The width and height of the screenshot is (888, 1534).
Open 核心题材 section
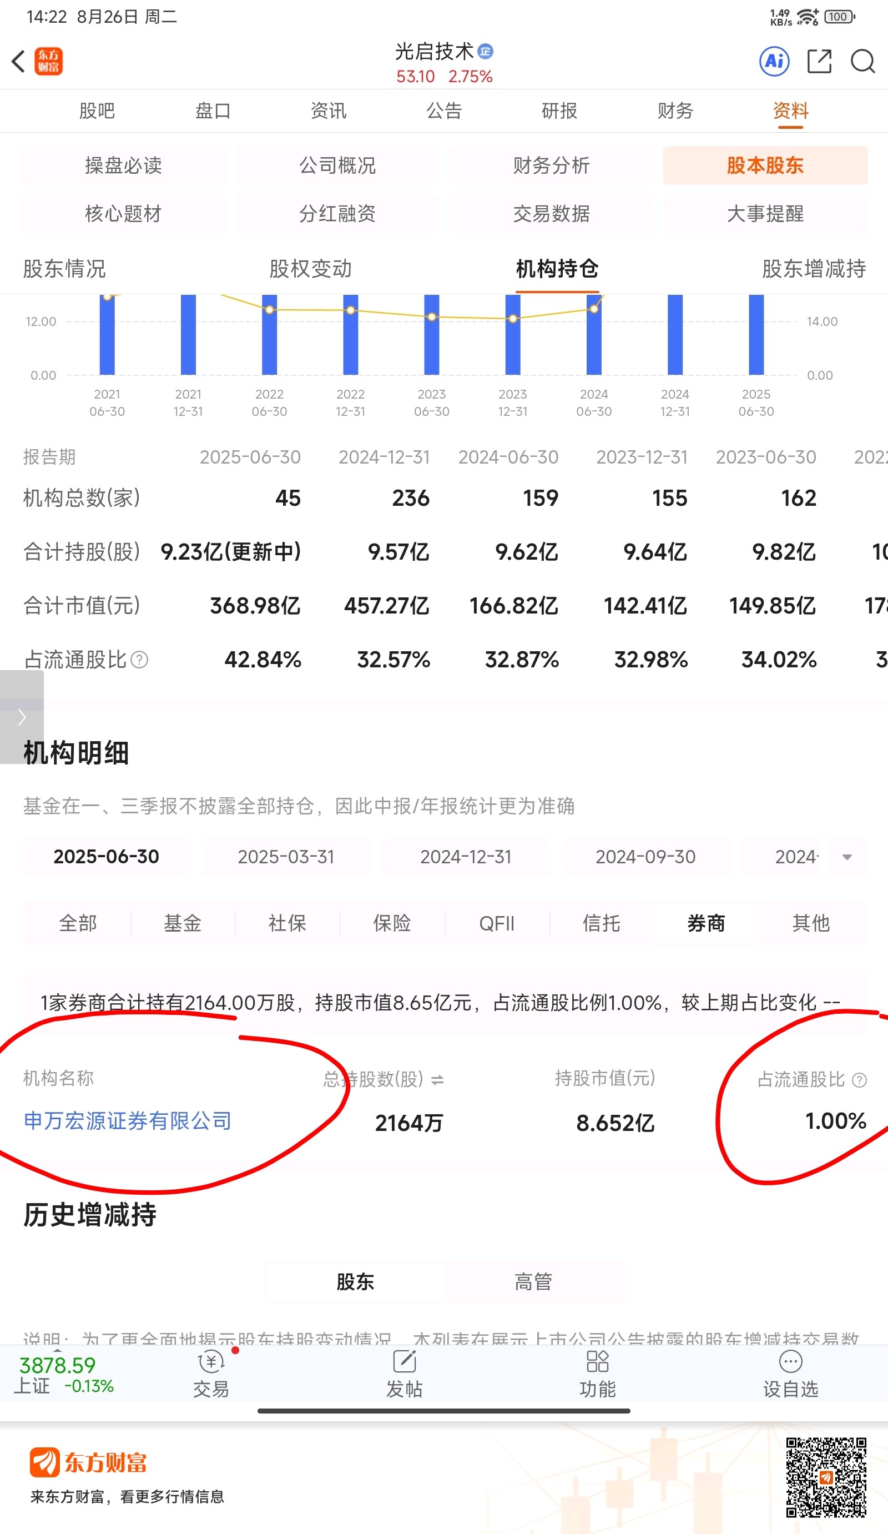point(123,214)
